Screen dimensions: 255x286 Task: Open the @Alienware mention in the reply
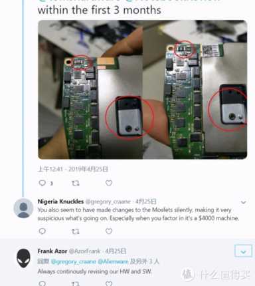pyautogui.click(x=113, y=261)
